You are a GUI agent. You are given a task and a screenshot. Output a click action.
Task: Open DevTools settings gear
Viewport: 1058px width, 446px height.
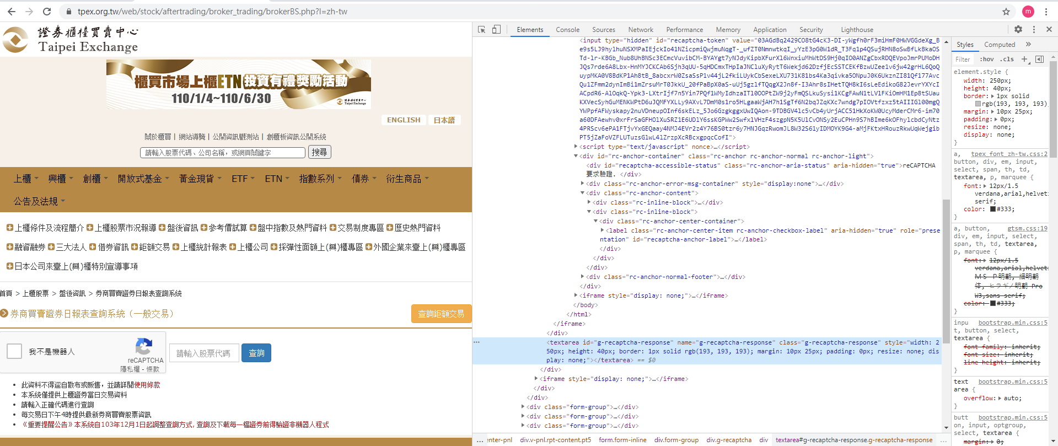[1018, 30]
